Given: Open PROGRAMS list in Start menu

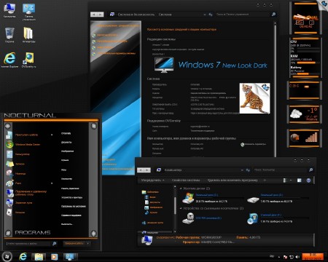Looking at the screenshot, I should click(x=33, y=232).
